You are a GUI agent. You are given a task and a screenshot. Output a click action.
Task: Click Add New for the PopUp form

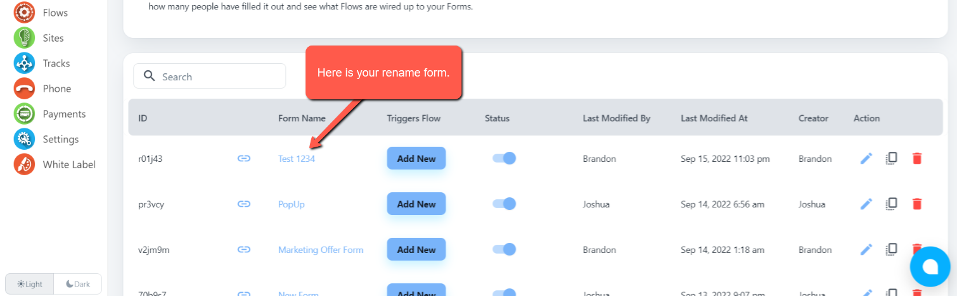click(x=416, y=204)
